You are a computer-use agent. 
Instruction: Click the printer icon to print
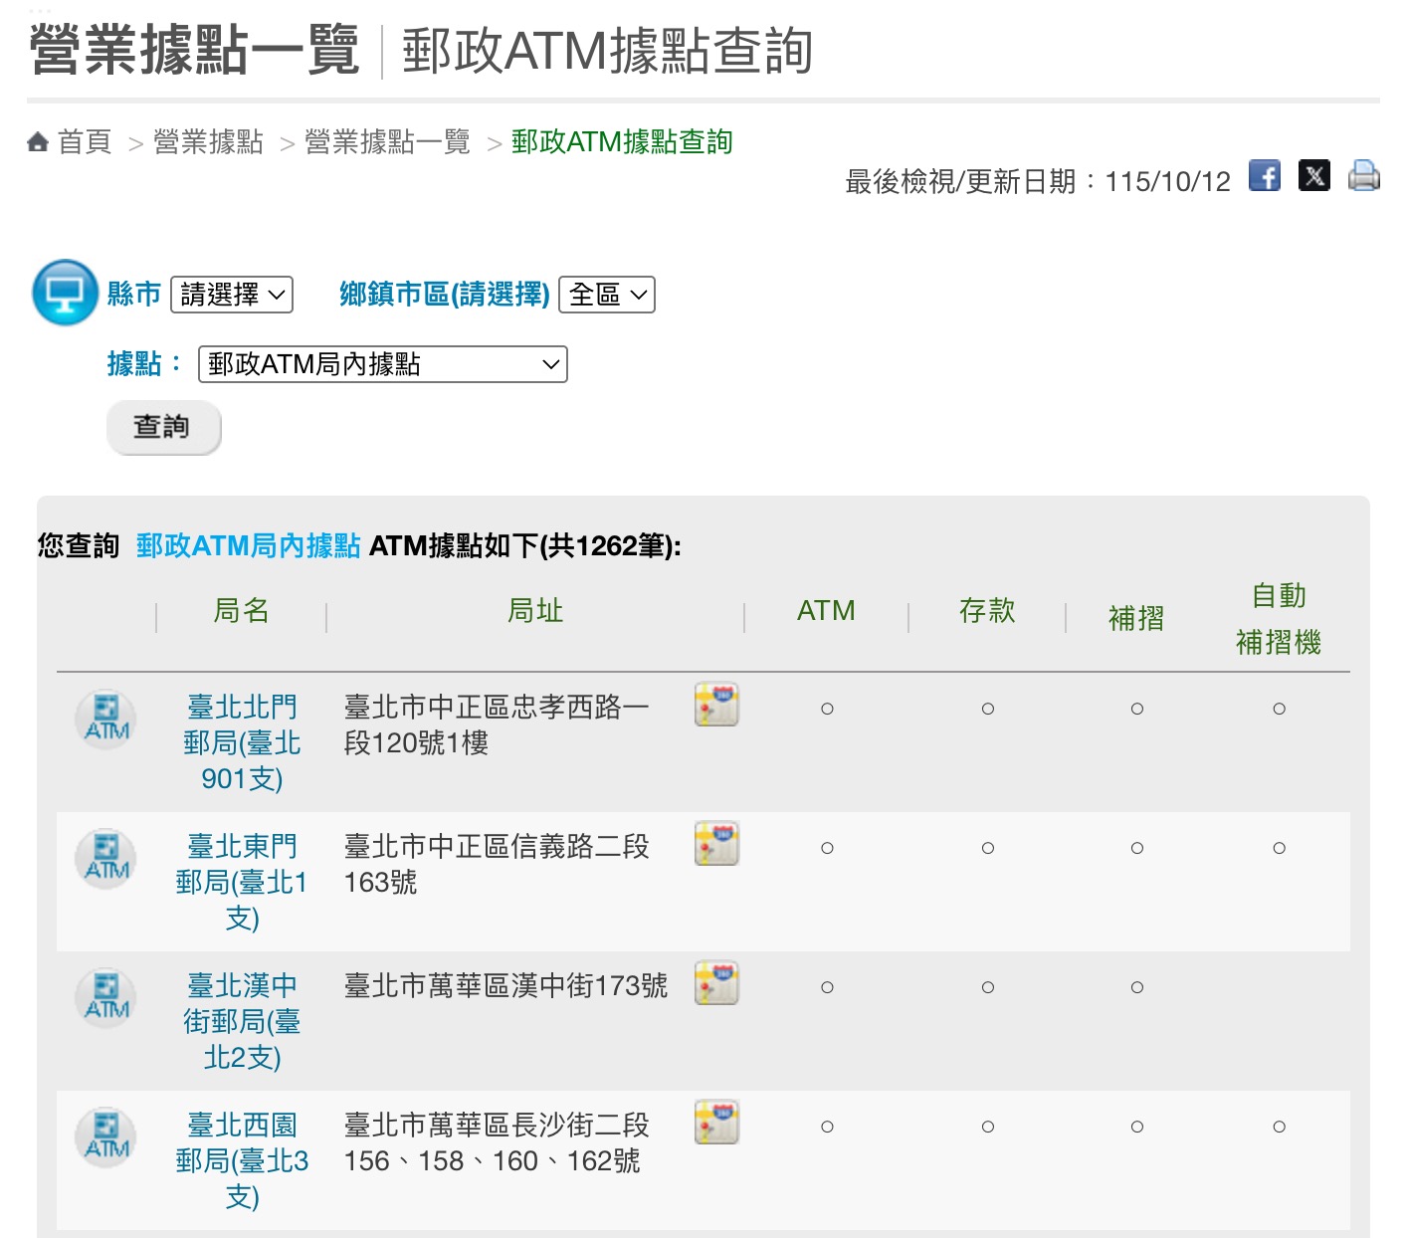coord(1364,175)
